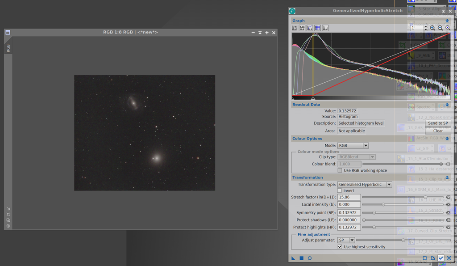Click the Protect shadows slider handle

click(364, 220)
